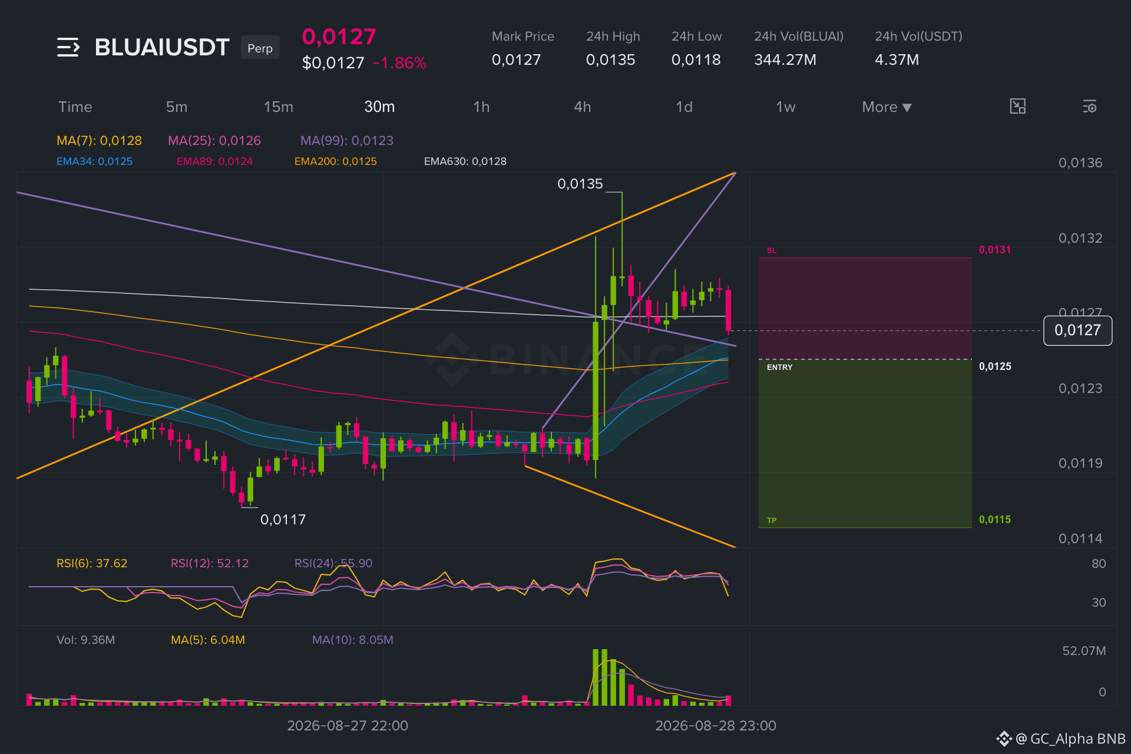1131x754 pixels.
Task: Click the Vol: 9.36M label
Action: point(85,640)
